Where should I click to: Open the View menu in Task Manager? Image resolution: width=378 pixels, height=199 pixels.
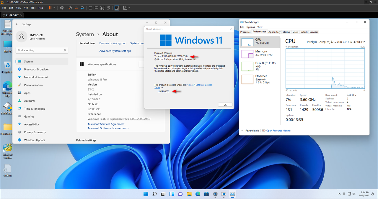[x=260, y=27]
